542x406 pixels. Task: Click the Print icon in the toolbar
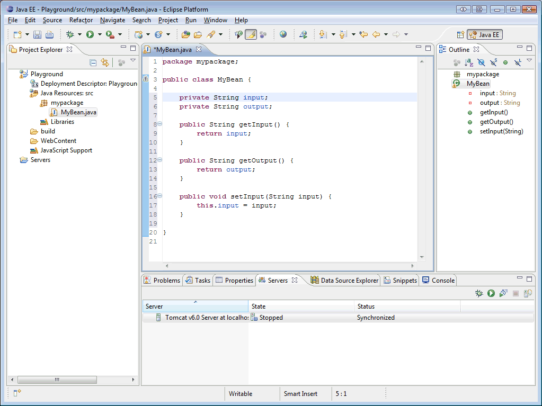coord(49,34)
